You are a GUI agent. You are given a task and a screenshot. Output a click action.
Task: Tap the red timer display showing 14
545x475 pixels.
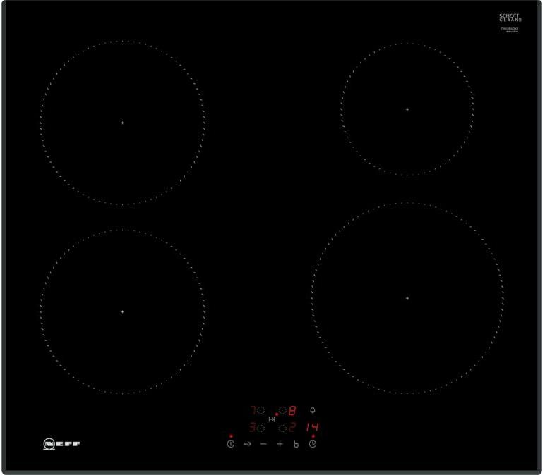(x=313, y=427)
